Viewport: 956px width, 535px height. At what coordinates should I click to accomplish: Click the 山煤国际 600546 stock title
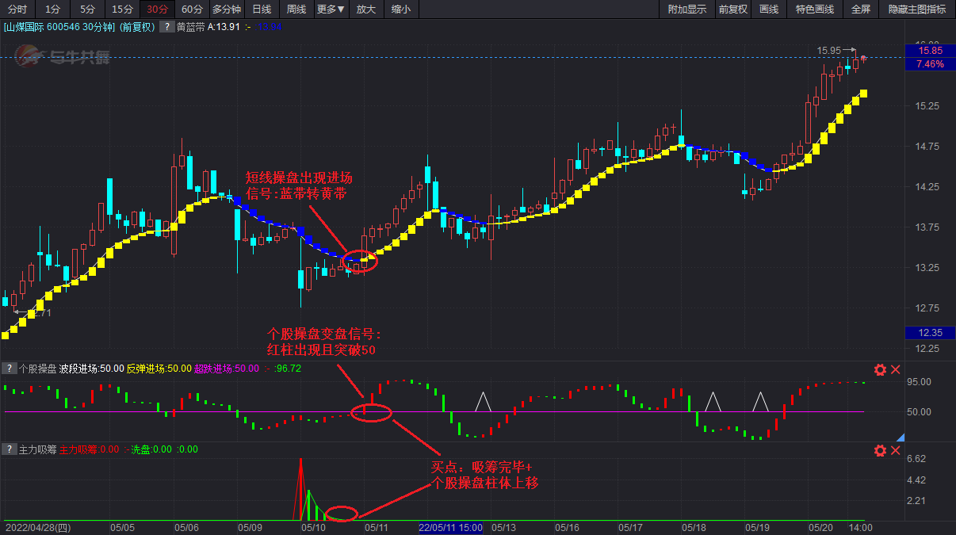click(60, 27)
